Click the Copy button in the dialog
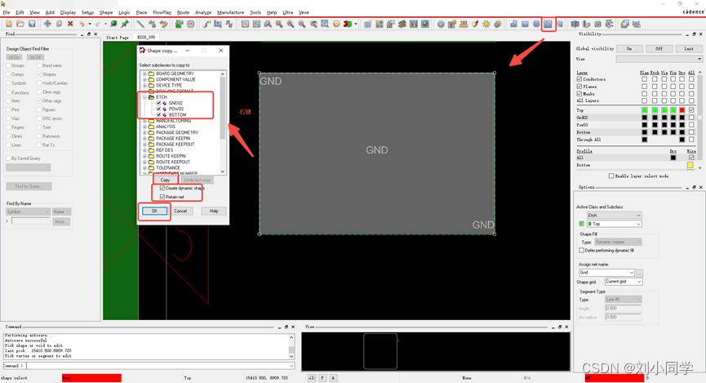The width and height of the screenshot is (706, 383). click(165, 180)
